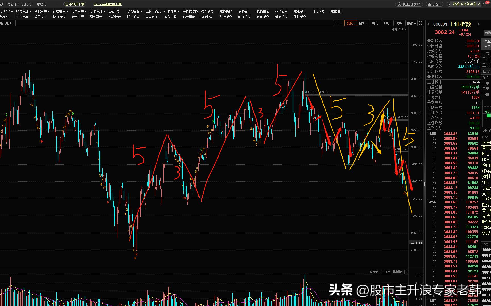Open 高级选股 advanced screener
Image resolution: width=491 pixels, height=306 pixels.
point(226,12)
